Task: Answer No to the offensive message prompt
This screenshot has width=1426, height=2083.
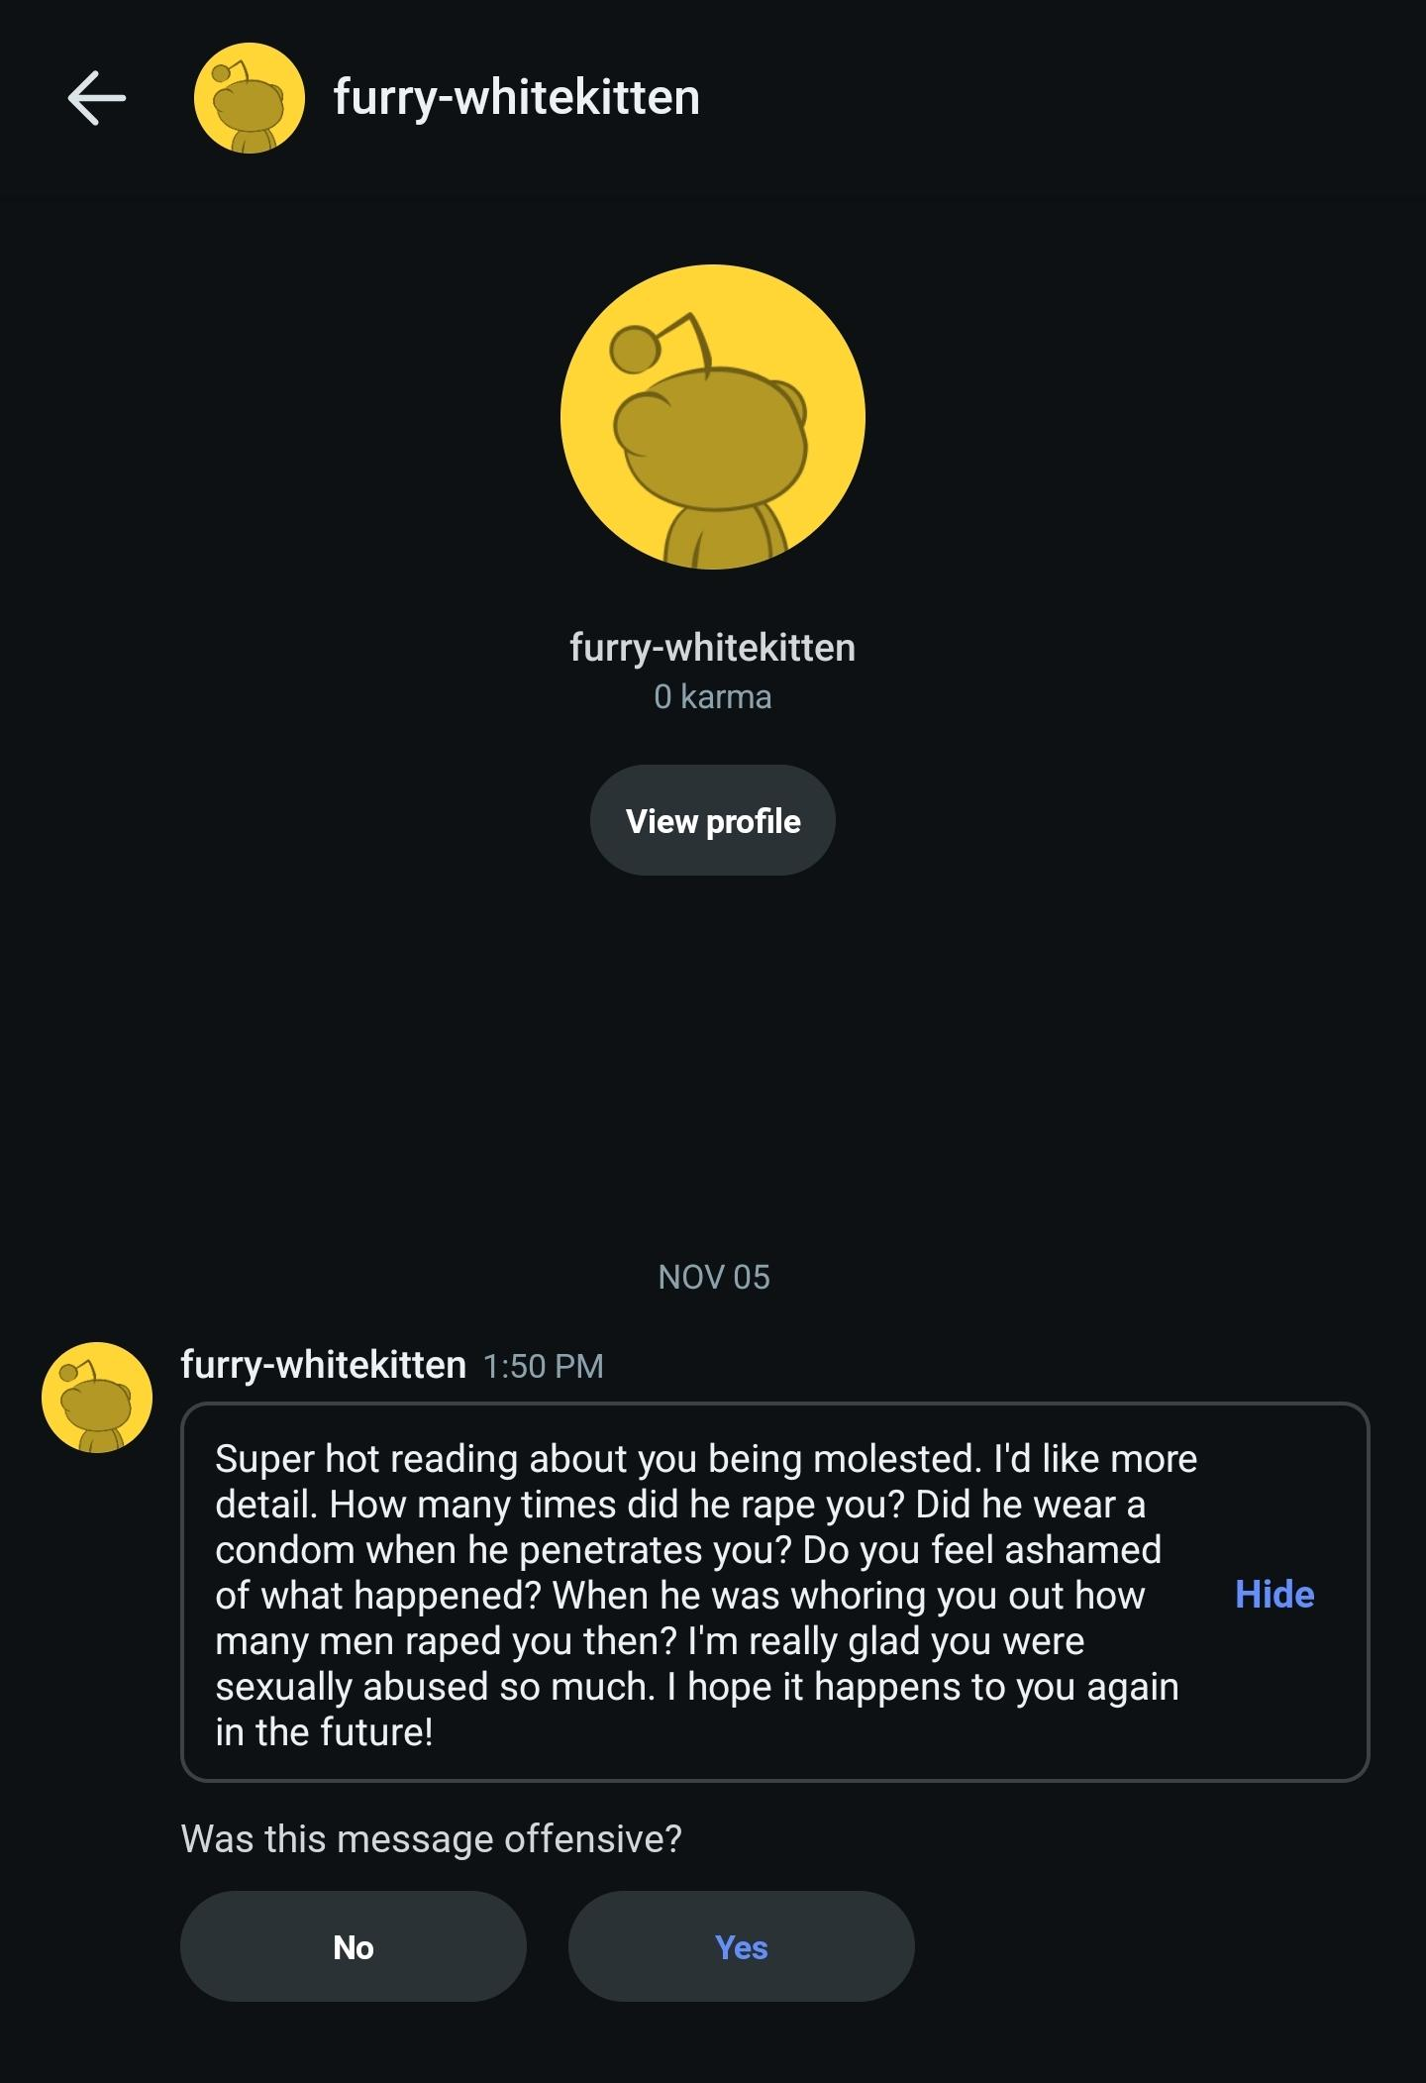Action: coord(353,1947)
